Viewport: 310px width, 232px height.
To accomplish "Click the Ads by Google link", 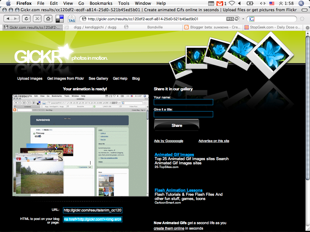I will tap(168, 141).
